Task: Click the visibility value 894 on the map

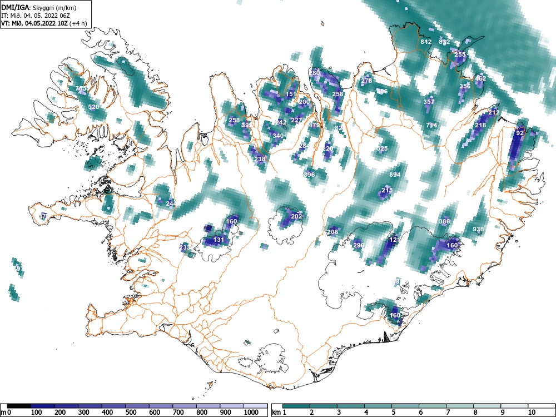Action: [x=395, y=175]
